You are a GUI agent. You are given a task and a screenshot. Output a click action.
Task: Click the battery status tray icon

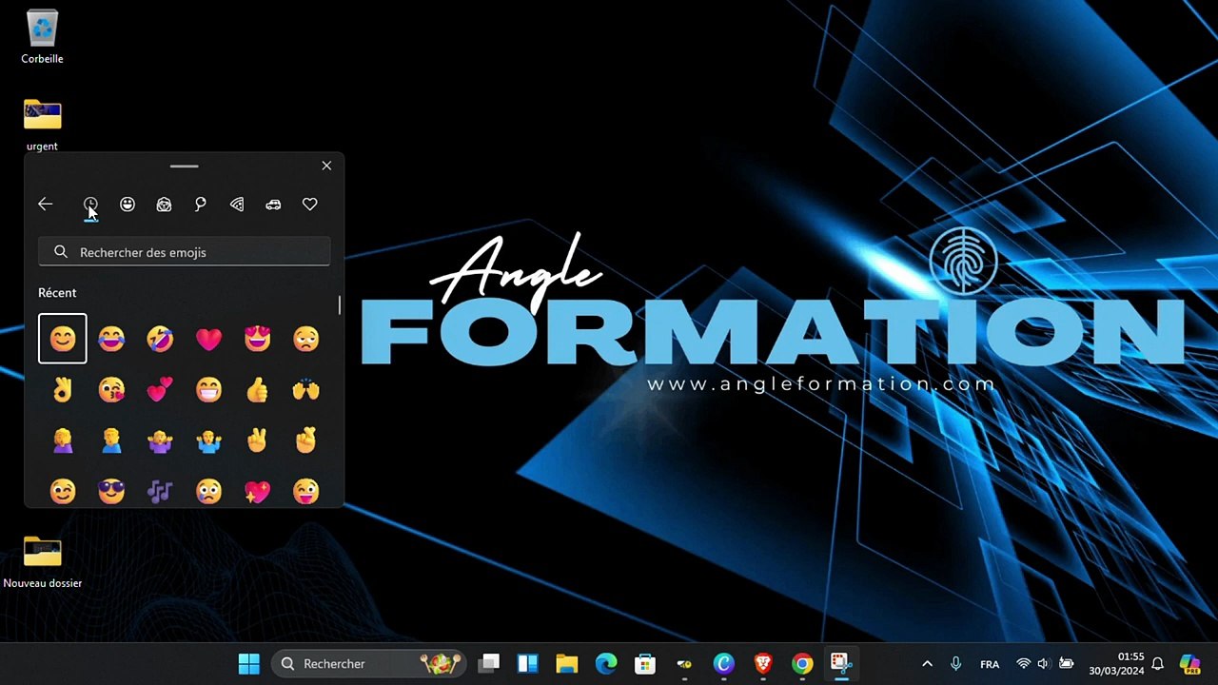(x=1067, y=663)
